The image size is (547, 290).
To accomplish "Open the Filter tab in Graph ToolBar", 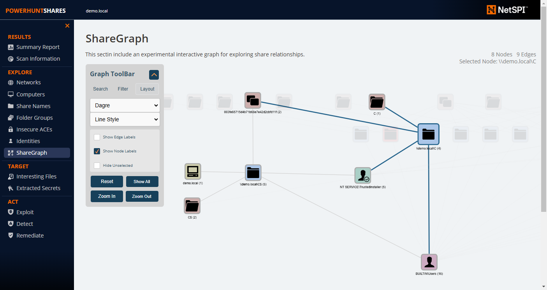I will 123,89.
